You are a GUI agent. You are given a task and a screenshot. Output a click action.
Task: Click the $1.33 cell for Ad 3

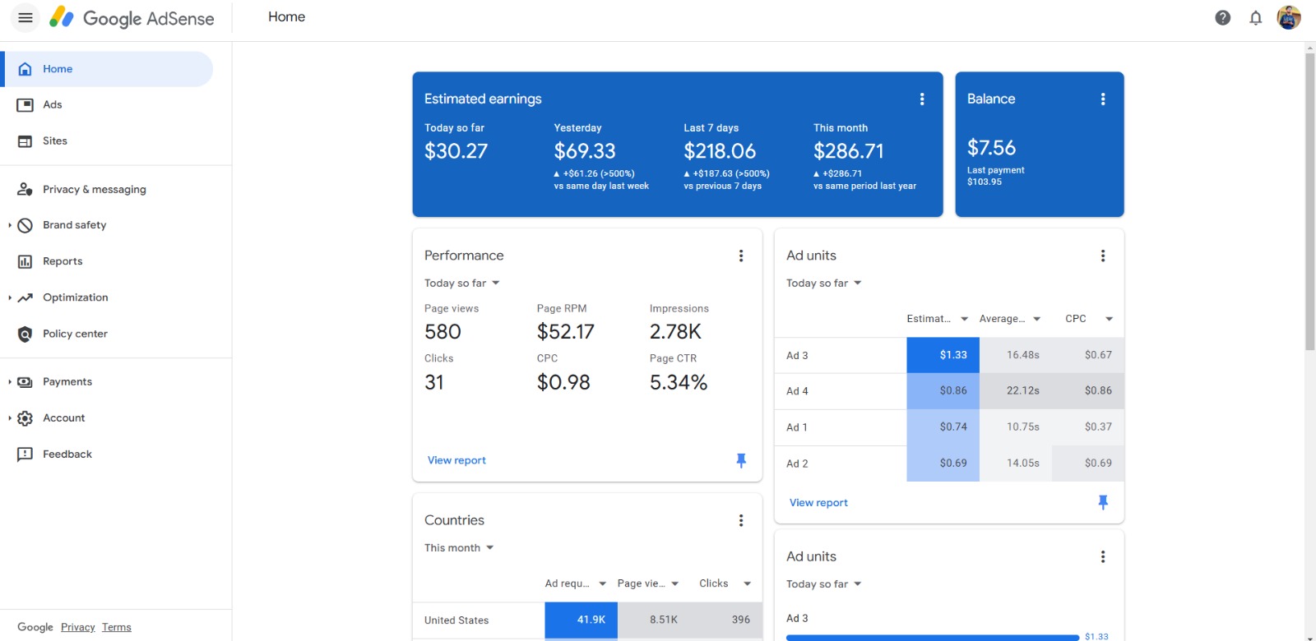point(943,355)
